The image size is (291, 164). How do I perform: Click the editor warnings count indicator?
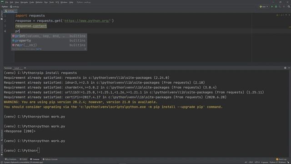[280, 15]
